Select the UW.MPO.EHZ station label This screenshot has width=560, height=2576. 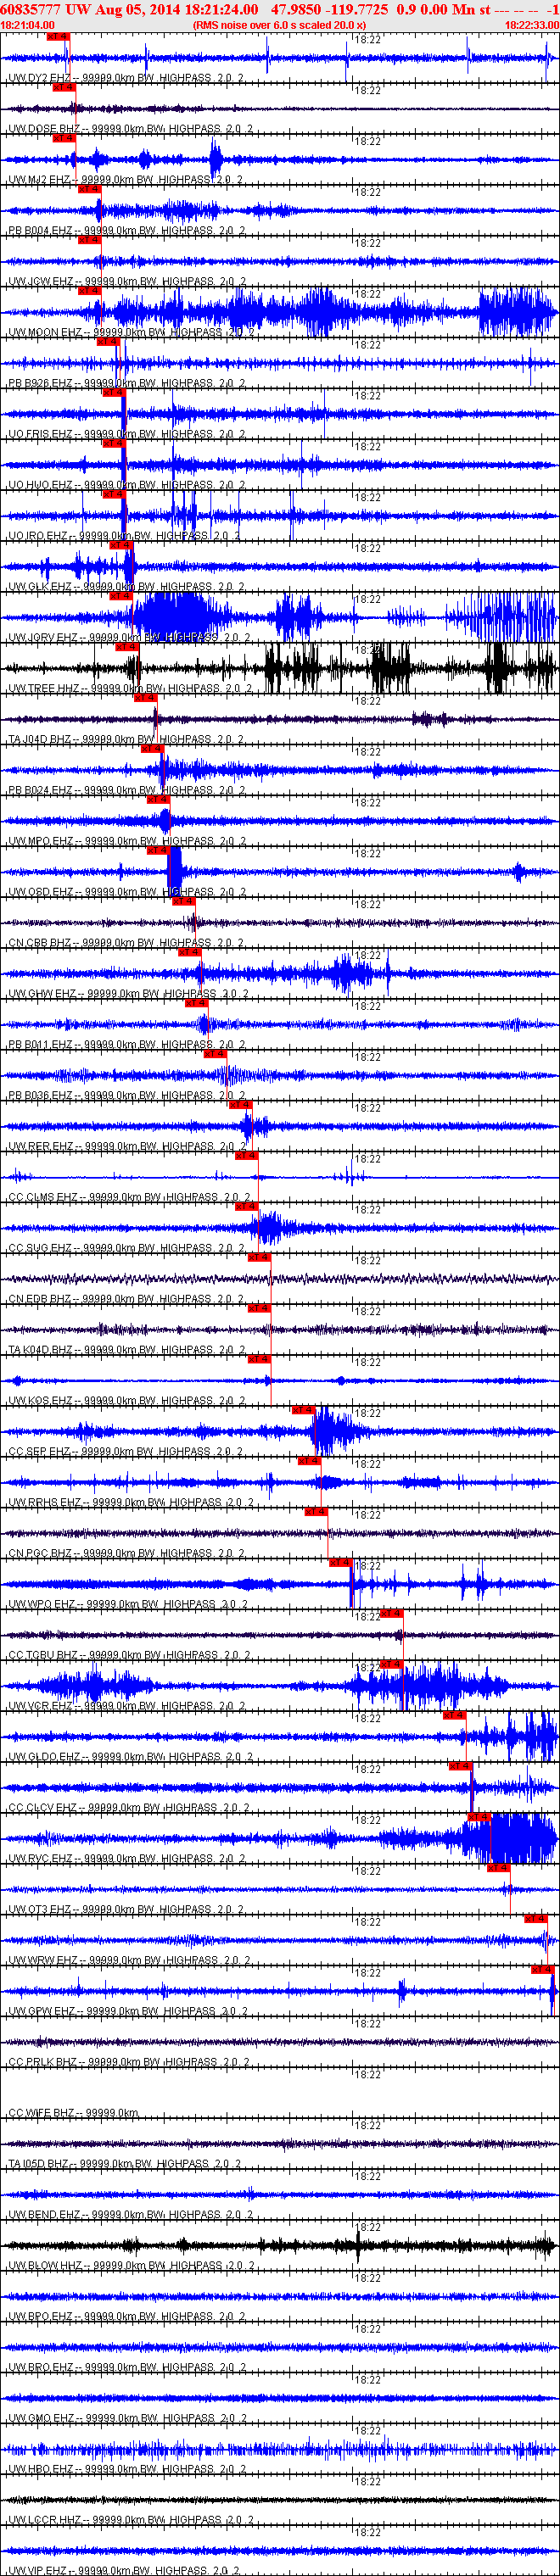coord(40,842)
